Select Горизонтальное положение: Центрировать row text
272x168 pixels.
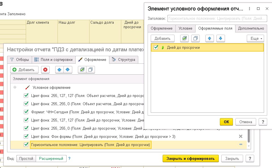point(91,145)
